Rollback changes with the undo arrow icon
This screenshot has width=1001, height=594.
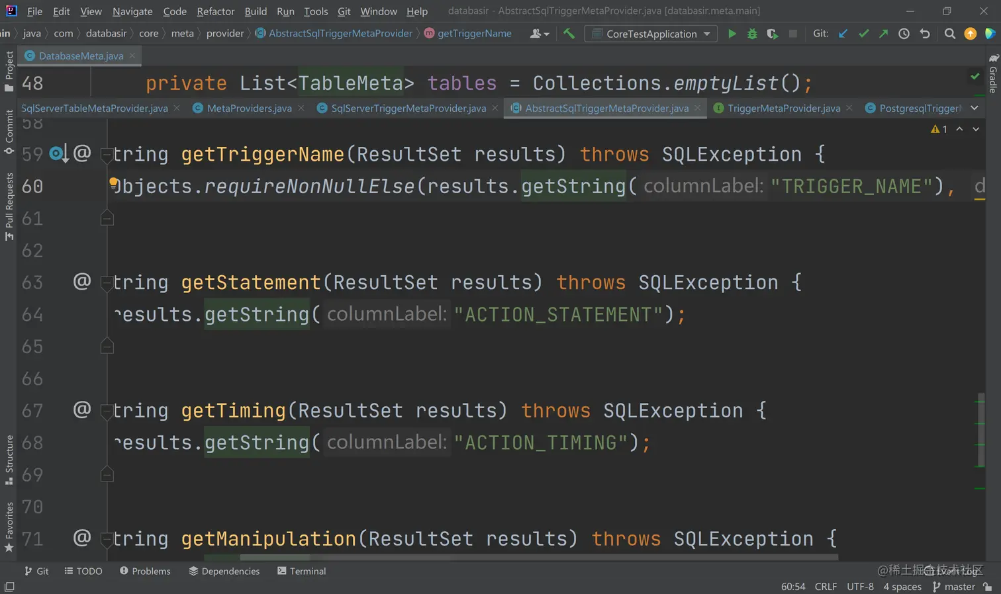point(925,34)
